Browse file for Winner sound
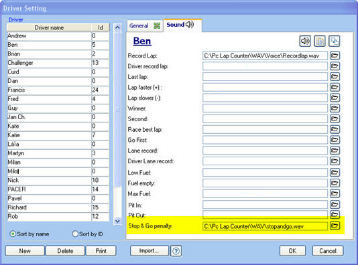This screenshot has width=358, height=265. 335,108
